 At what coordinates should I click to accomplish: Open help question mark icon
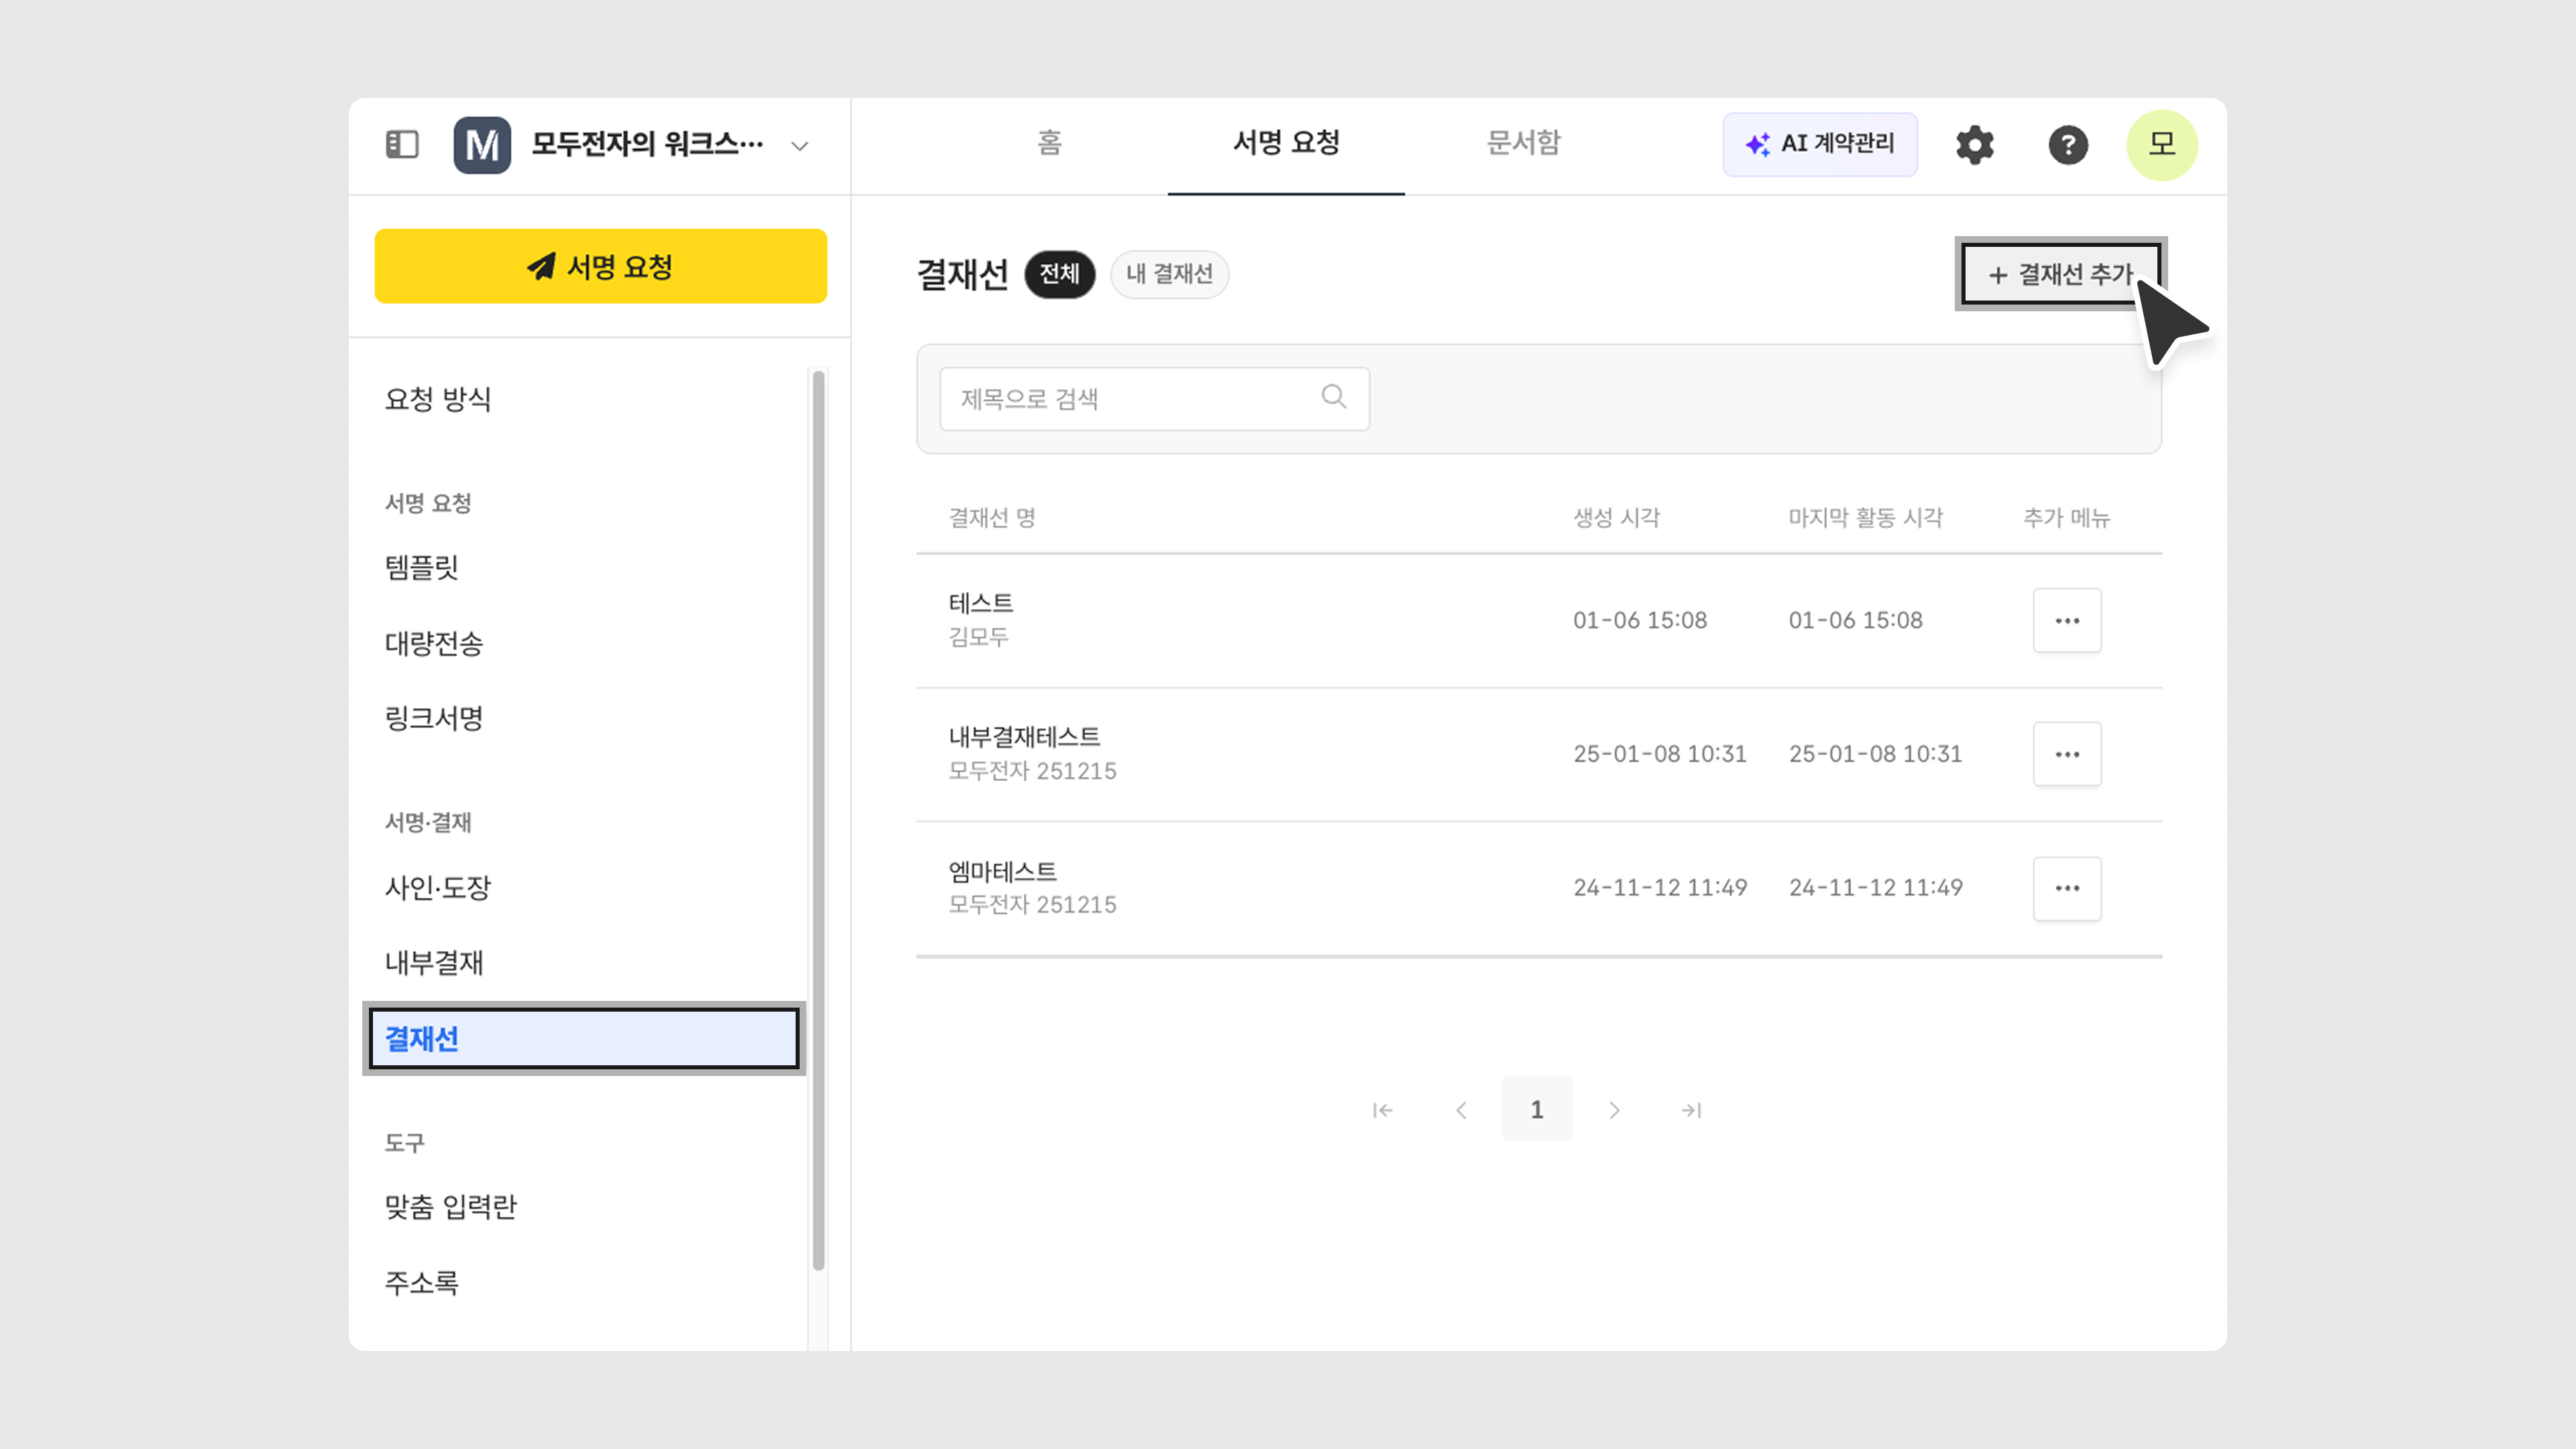click(2067, 145)
